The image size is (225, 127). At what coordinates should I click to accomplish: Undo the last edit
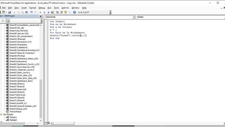31,12
